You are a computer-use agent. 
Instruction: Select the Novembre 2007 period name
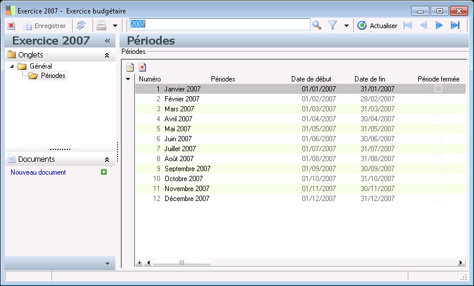187,189
